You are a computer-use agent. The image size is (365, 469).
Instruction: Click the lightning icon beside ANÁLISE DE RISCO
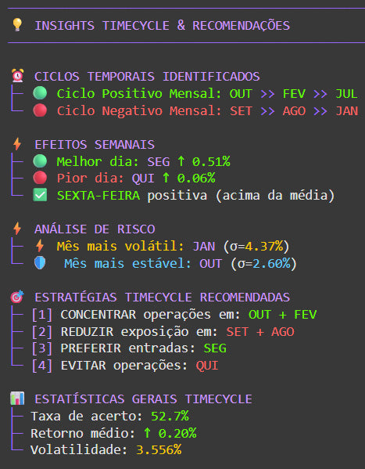click(x=17, y=229)
